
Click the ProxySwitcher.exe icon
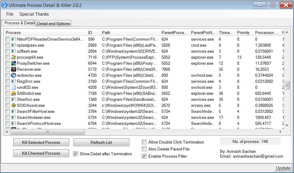[x=14, y=63]
